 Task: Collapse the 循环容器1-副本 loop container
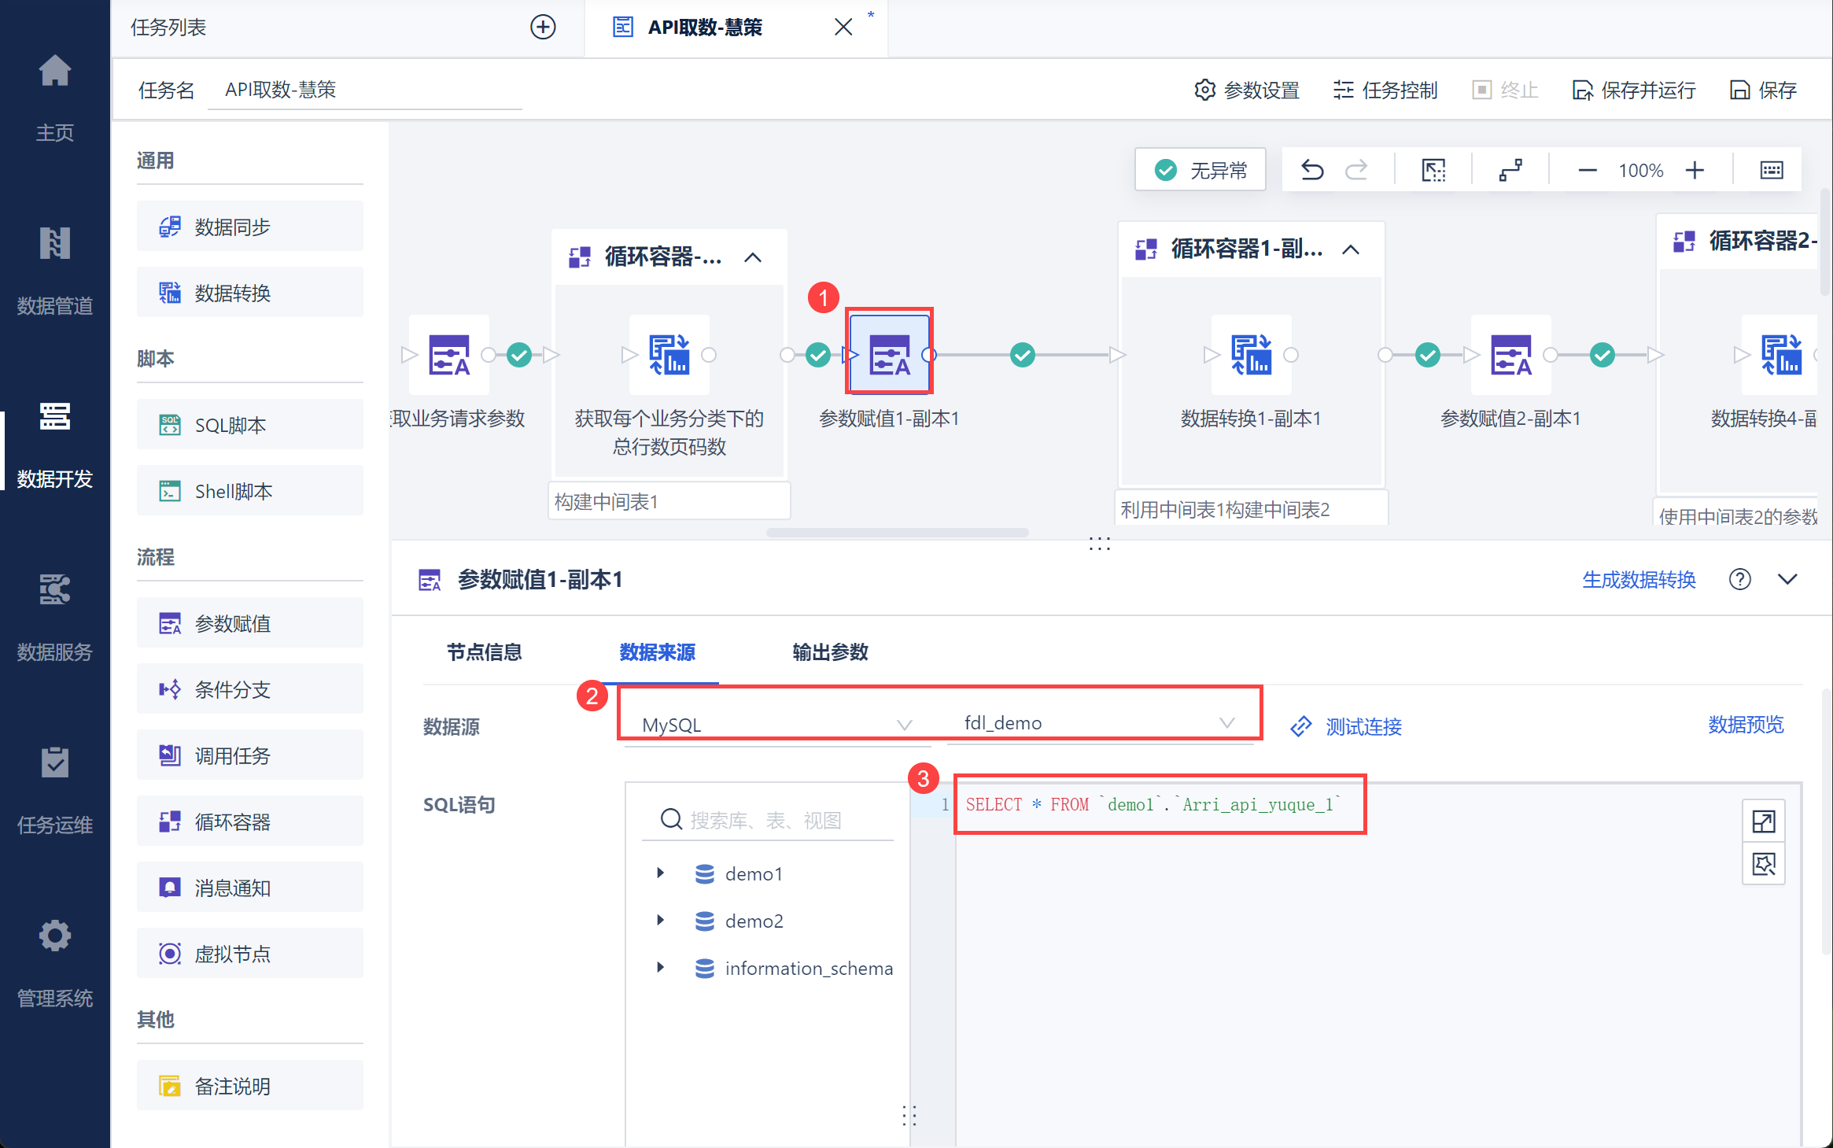tap(1351, 249)
